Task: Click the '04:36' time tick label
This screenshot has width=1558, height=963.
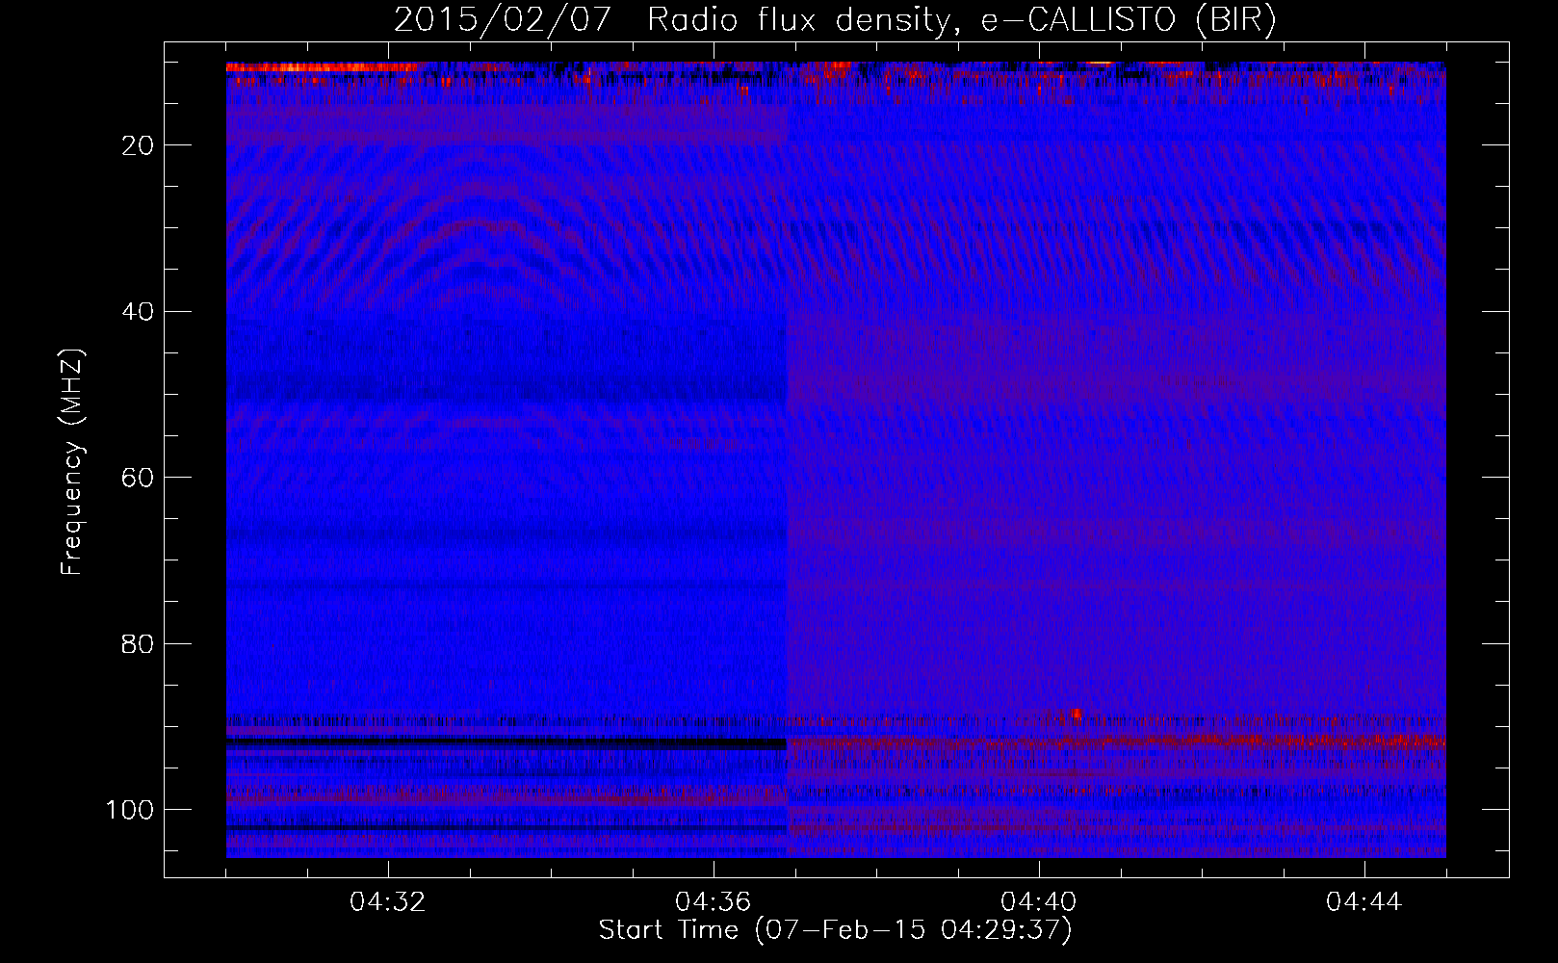Action: [x=714, y=902]
